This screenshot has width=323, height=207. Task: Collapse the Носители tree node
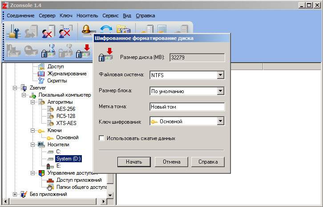33,145
